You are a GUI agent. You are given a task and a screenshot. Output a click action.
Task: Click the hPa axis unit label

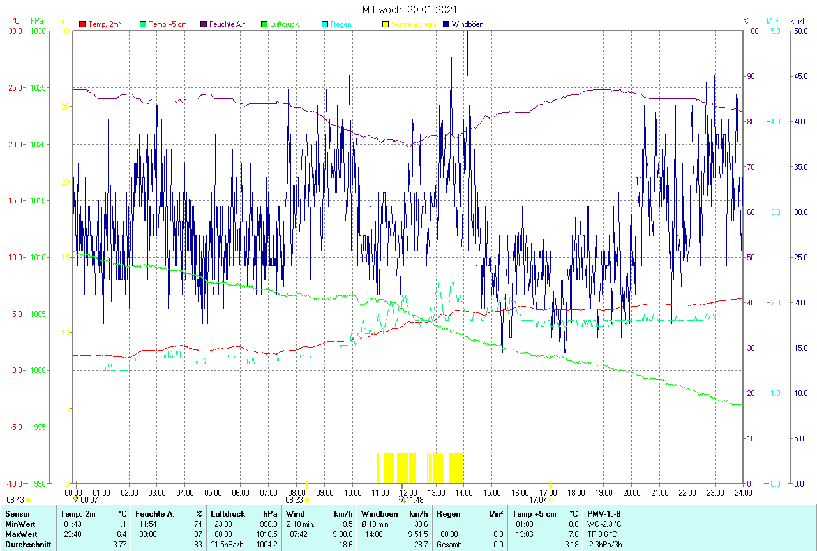[36, 21]
